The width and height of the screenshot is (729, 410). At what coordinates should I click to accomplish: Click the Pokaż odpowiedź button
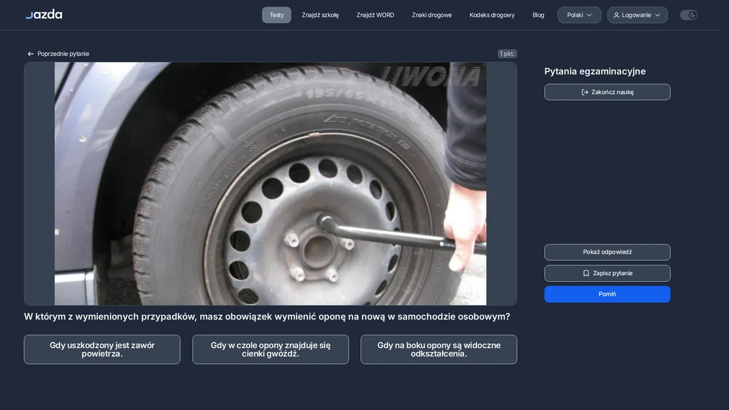pyautogui.click(x=607, y=252)
